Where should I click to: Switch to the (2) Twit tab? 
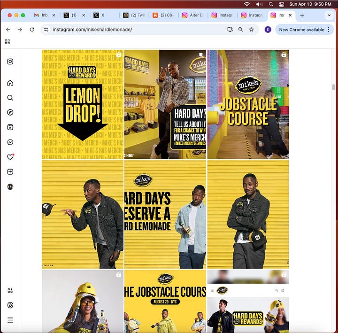(x=134, y=15)
